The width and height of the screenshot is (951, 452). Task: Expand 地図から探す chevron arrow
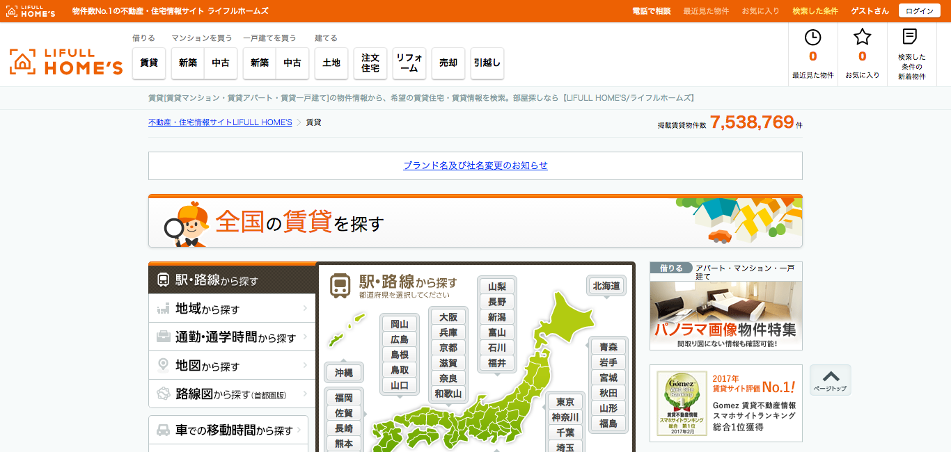[x=306, y=365]
